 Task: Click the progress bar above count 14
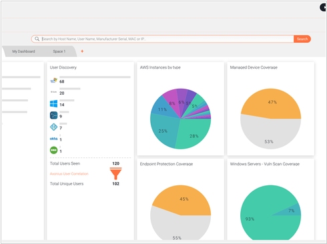tap(67, 100)
